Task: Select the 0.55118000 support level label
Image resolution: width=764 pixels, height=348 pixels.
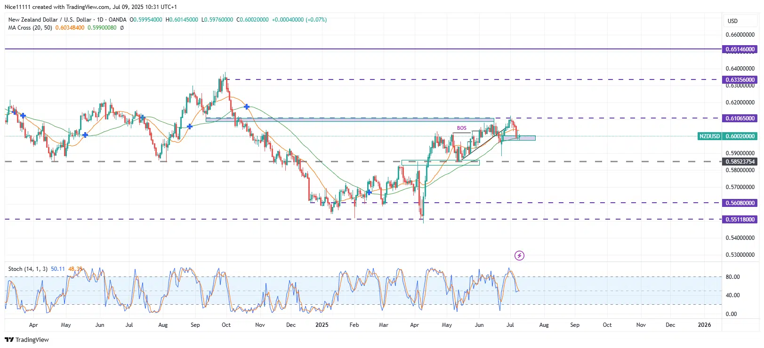Action: point(740,219)
